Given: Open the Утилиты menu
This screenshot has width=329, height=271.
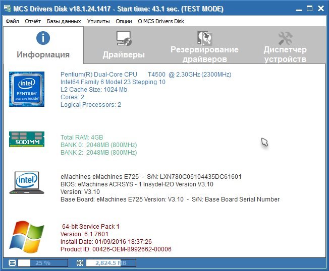Looking at the screenshot, I should 98,21.
